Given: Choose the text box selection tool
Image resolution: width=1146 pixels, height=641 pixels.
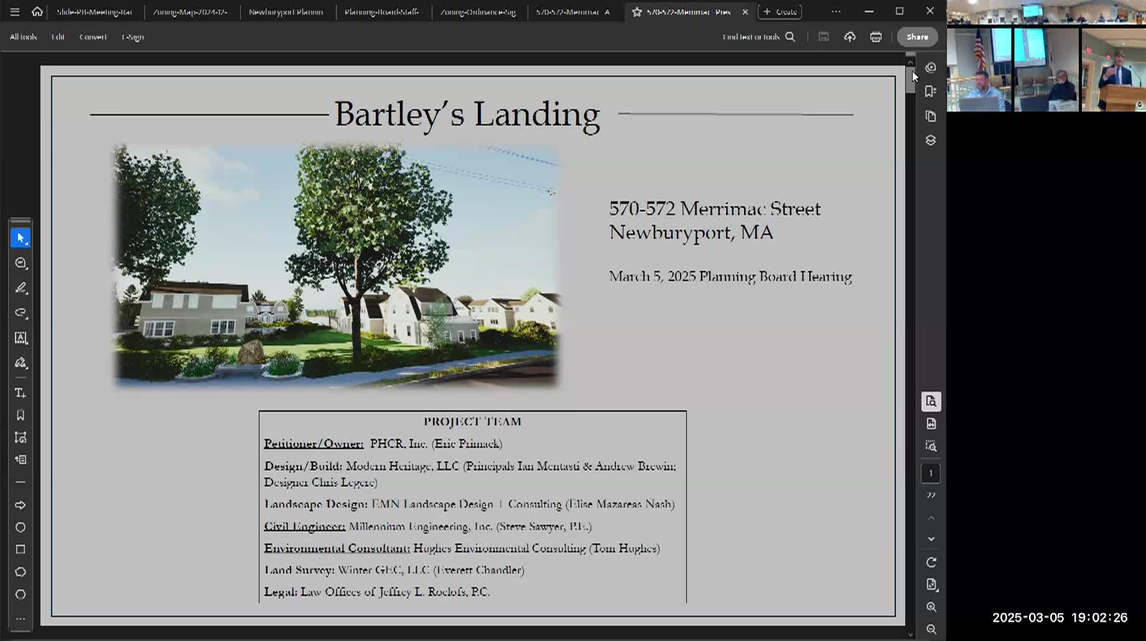Looking at the screenshot, I should [x=21, y=338].
